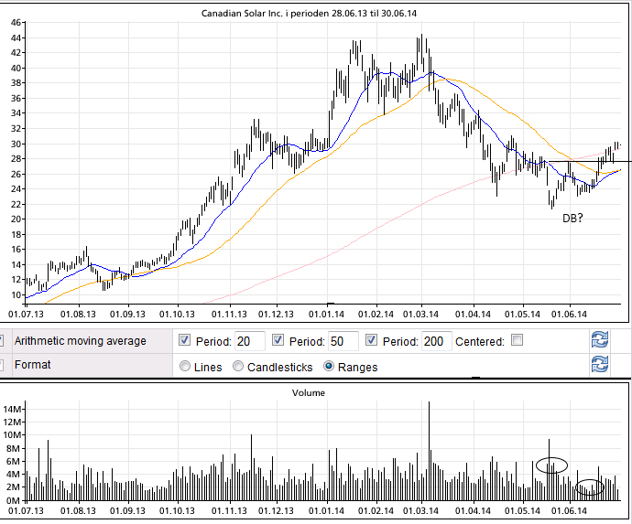The width and height of the screenshot is (632, 524).
Task: Switch to Candlesticks chart format
Action: coord(238,367)
